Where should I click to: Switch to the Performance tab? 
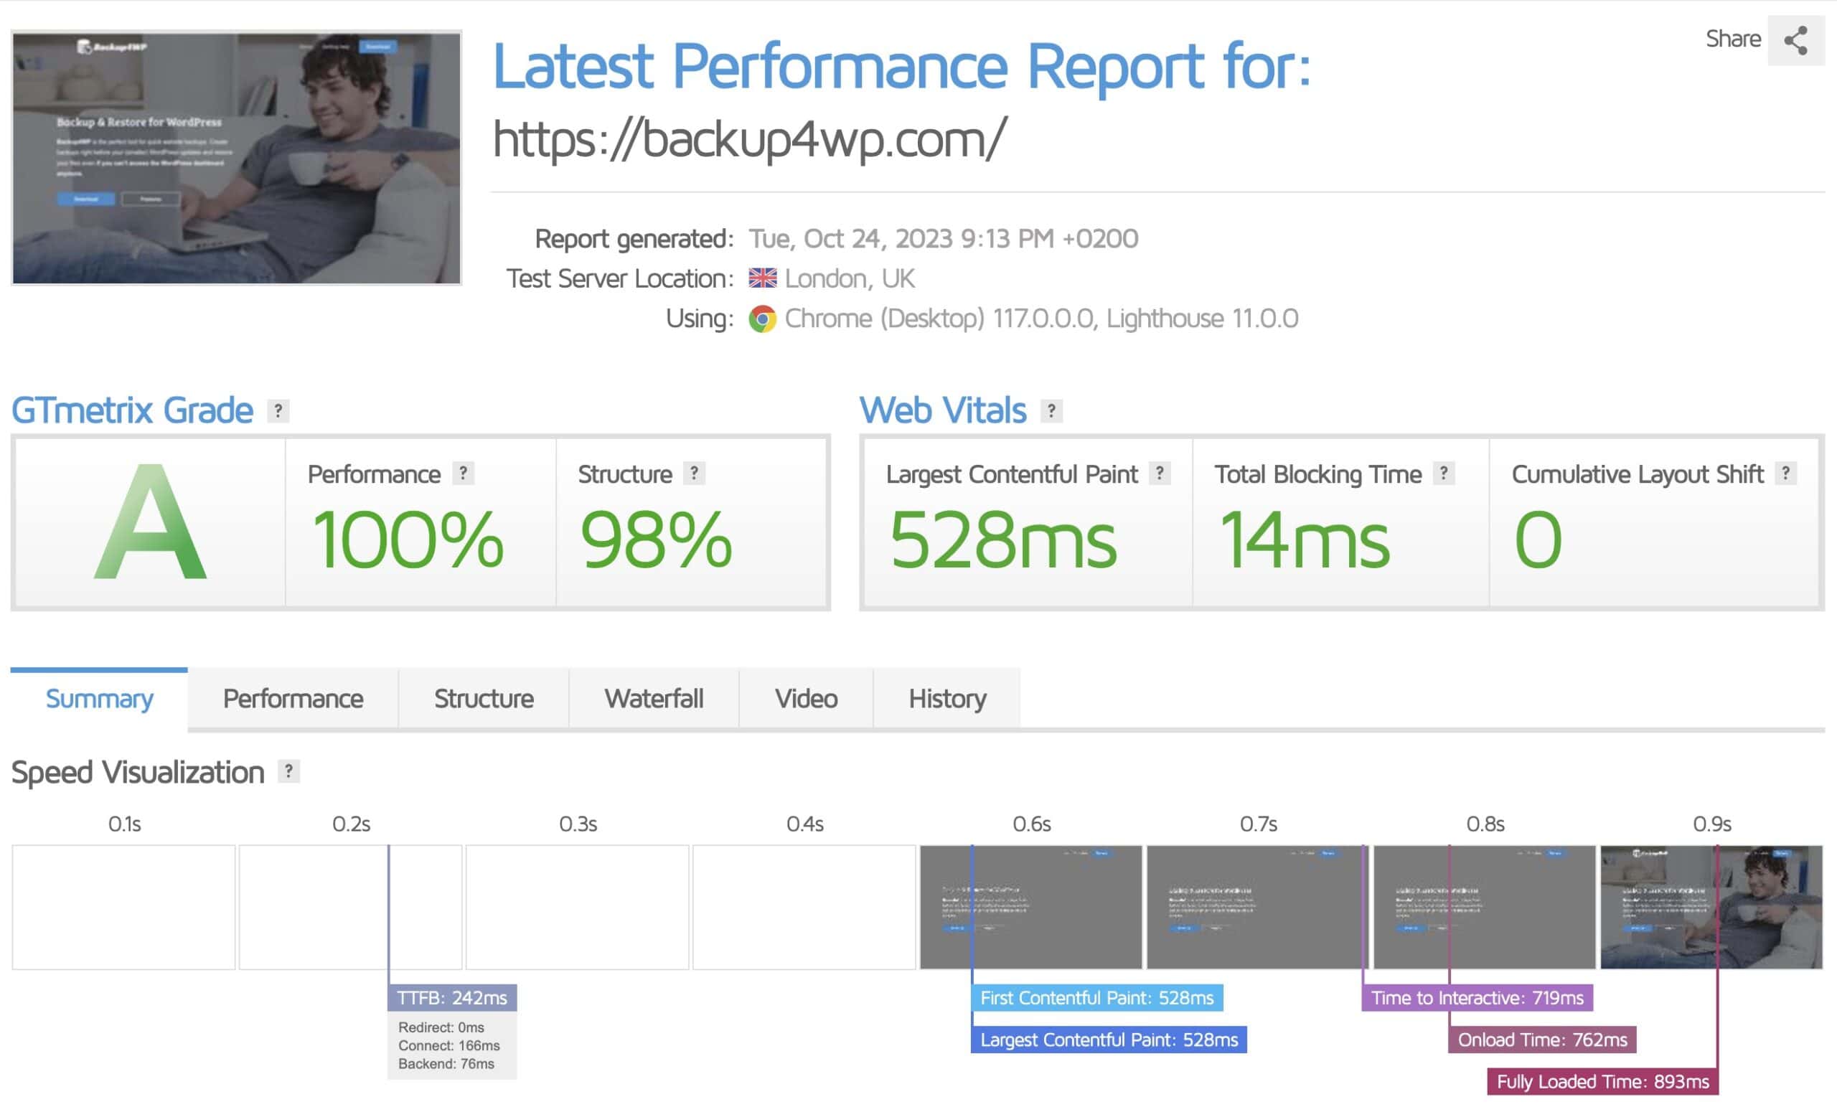tap(293, 699)
